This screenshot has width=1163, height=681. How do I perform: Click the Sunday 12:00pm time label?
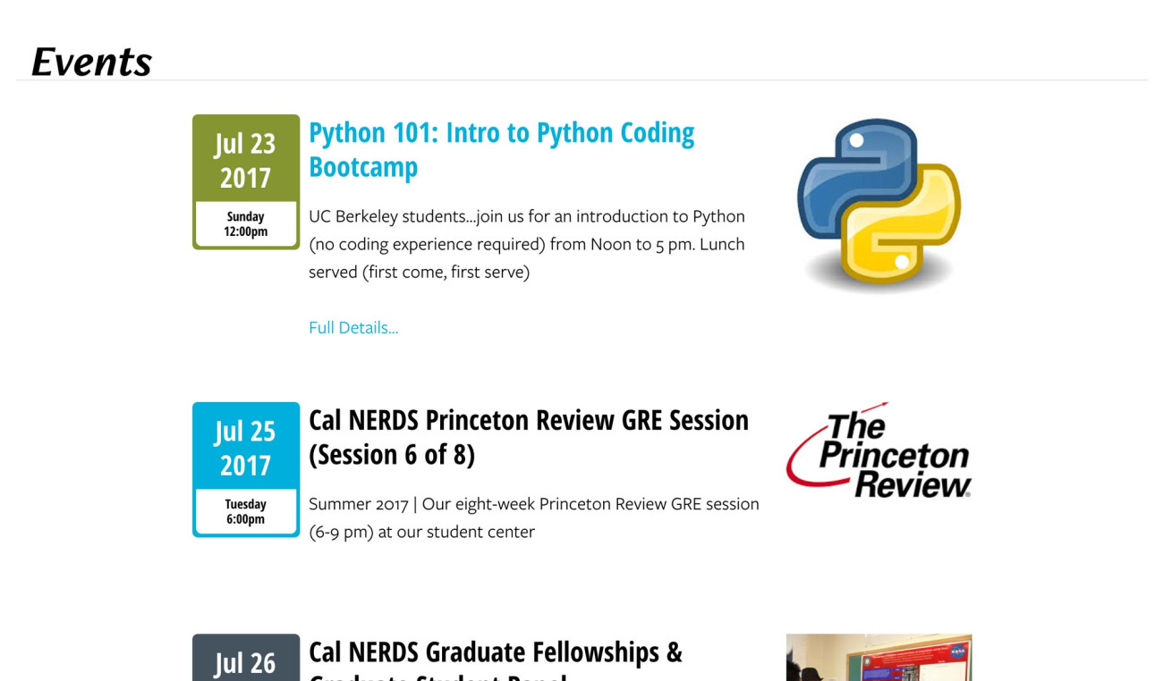pos(245,225)
